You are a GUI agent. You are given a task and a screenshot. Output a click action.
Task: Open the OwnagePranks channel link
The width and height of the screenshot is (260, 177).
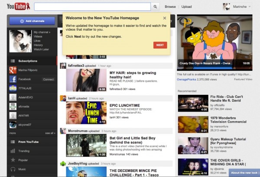[x=186, y=80]
